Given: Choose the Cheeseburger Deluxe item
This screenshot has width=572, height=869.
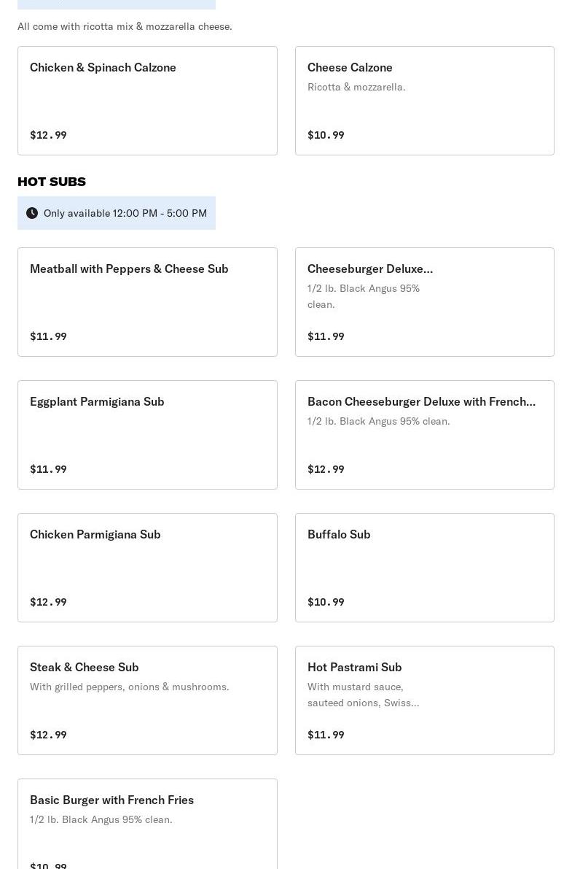Looking at the screenshot, I should [x=424, y=302].
